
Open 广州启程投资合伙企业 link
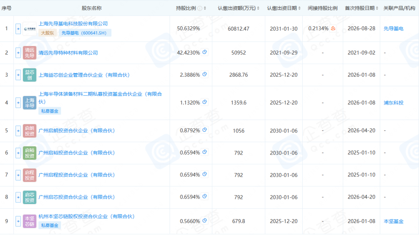tap(77, 175)
